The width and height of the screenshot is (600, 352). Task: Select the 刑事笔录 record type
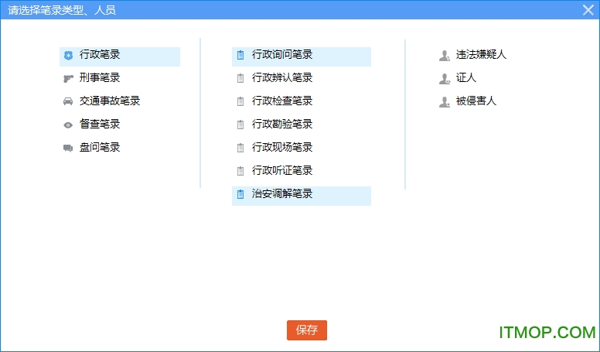pos(100,78)
